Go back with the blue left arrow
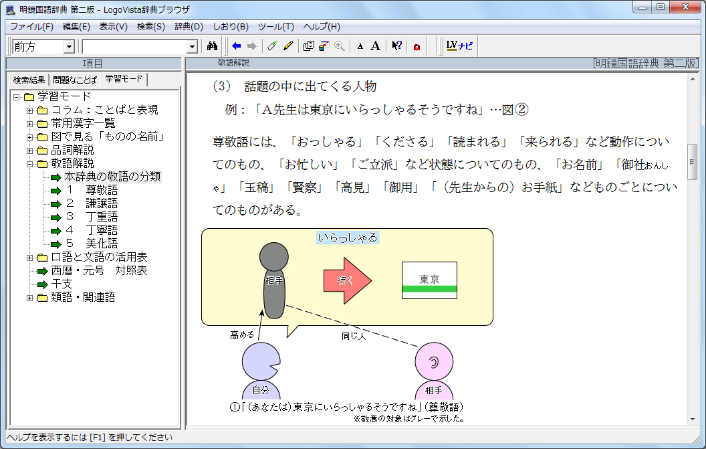This screenshot has width=706, height=449. point(236,46)
